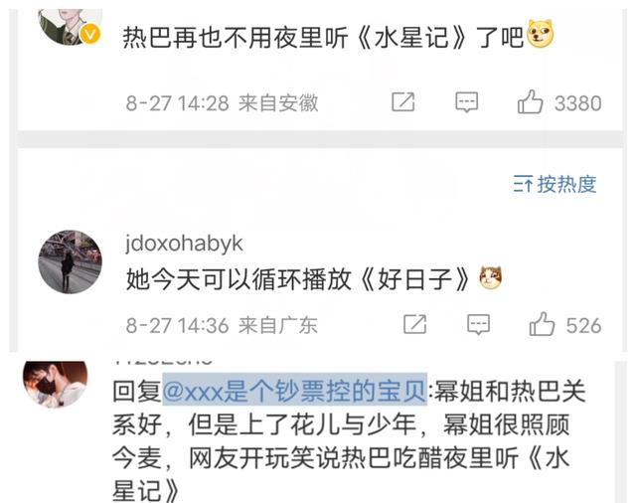This screenshot has height=503, width=636.
Task: Select the reply text about 幂姐和热巴
Action: 349,440
